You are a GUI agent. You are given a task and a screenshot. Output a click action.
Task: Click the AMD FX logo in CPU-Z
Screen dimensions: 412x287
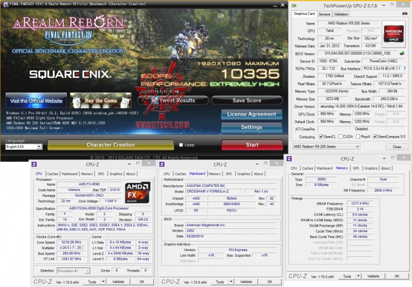click(x=137, y=193)
